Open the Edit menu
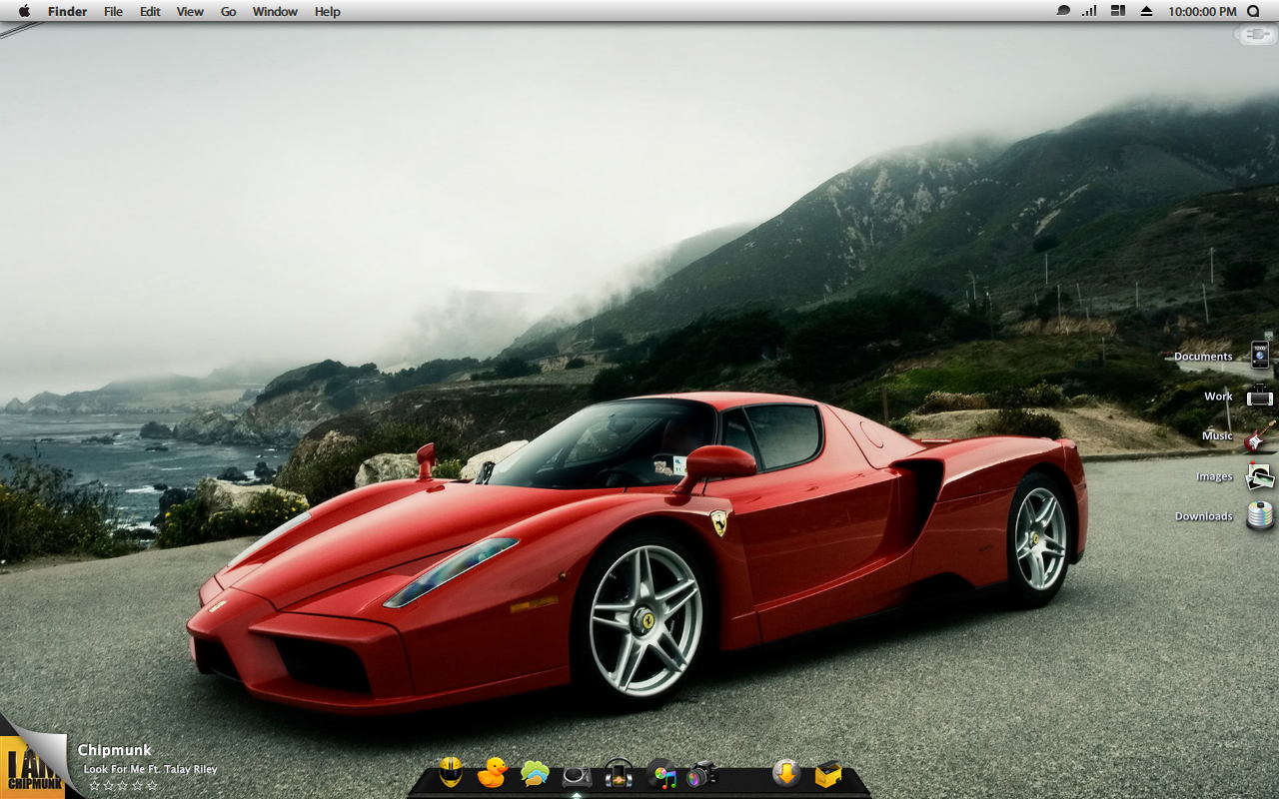1279x799 pixels. tap(150, 12)
